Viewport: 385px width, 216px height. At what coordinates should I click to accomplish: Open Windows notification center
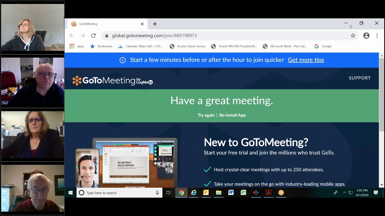point(376,193)
